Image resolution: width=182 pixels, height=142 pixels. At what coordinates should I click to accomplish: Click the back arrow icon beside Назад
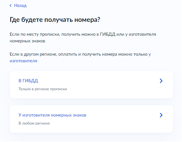(x=10, y=6)
